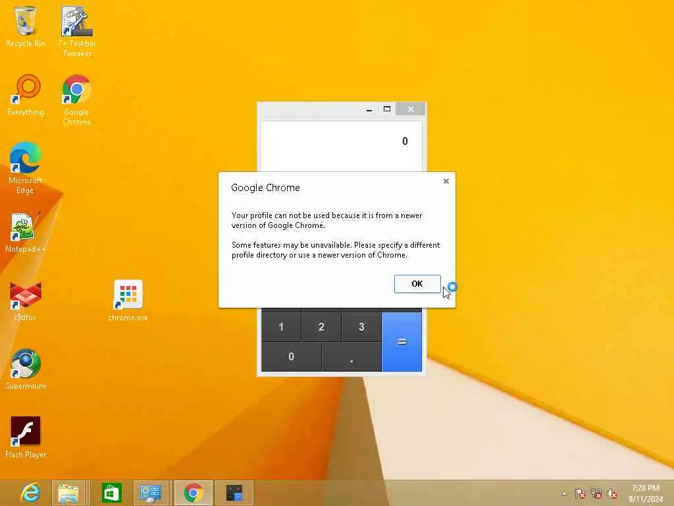This screenshot has height=506, width=674.
Task: Show hidden system tray icons
Action: pyautogui.click(x=564, y=493)
